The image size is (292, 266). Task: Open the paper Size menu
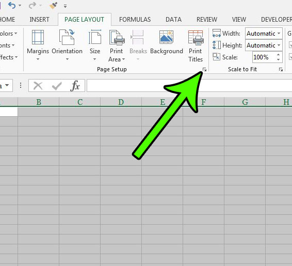pyautogui.click(x=95, y=45)
